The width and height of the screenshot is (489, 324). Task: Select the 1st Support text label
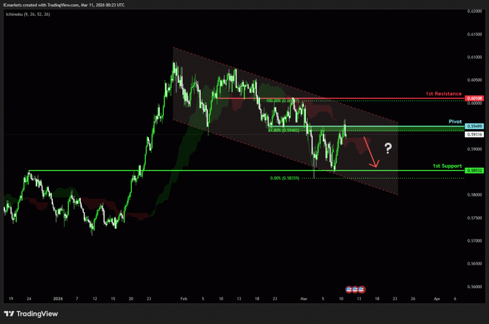[x=447, y=166]
